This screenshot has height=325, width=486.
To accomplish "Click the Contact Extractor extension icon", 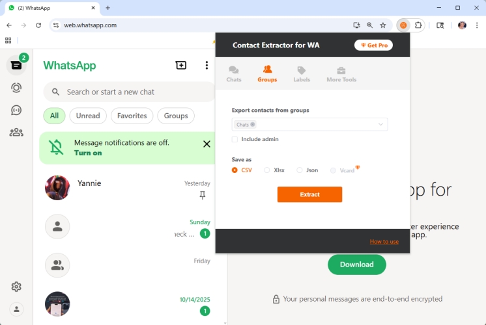I will coord(403,25).
